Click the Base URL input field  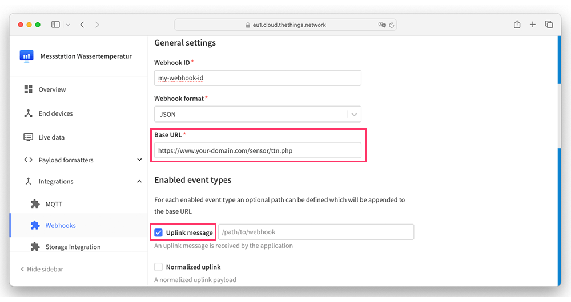[x=258, y=150]
